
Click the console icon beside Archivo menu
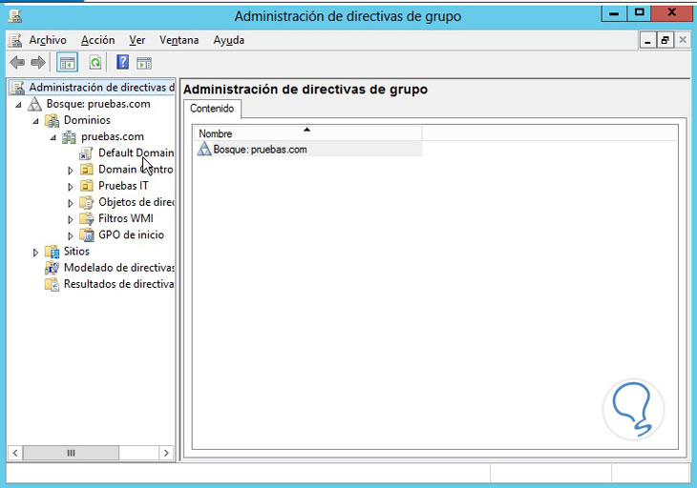pyautogui.click(x=15, y=40)
